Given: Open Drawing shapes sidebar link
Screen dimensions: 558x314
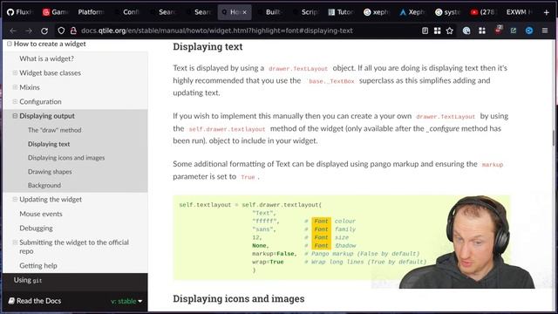Looking at the screenshot, I should point(50,171).
